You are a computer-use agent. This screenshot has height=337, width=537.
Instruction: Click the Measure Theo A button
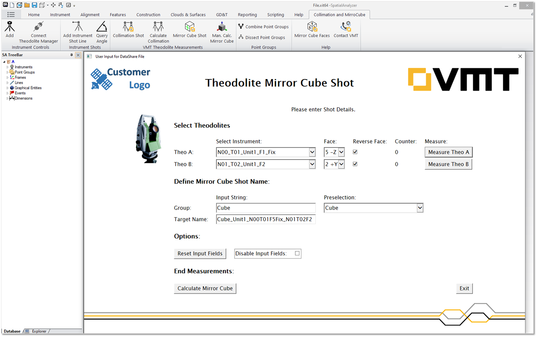pos(448,152)
